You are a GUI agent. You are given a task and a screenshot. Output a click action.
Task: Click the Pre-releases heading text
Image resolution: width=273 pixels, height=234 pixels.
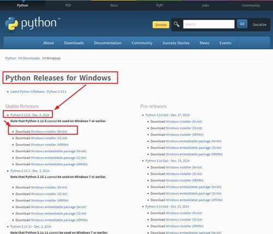click(x=153, y=106)
